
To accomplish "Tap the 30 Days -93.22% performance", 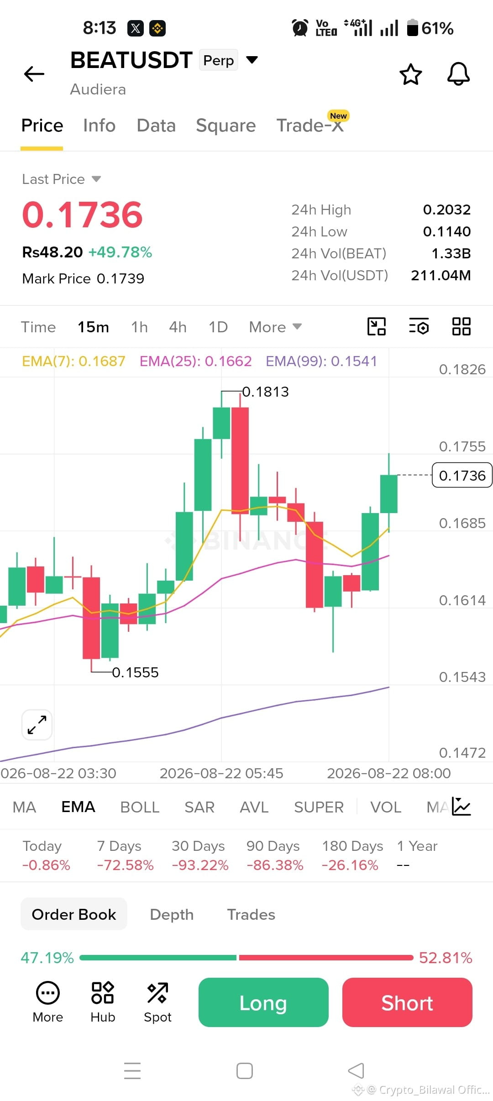I will [x=200, y=855].
